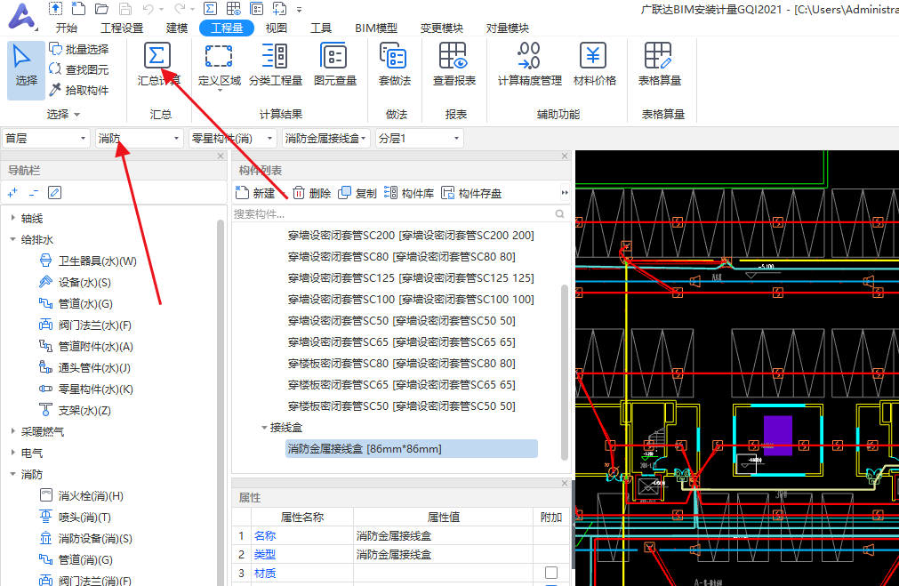Click 新建 in the component list
The image size is (899, 586).
tap(255, 193)
